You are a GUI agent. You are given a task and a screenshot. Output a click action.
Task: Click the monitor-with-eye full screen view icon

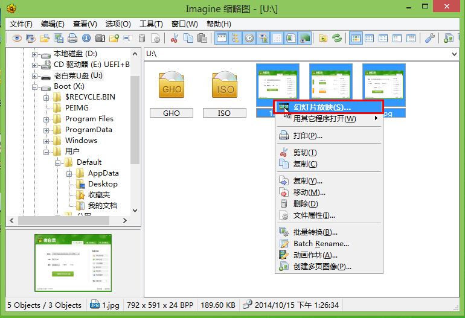pos(31,38)
